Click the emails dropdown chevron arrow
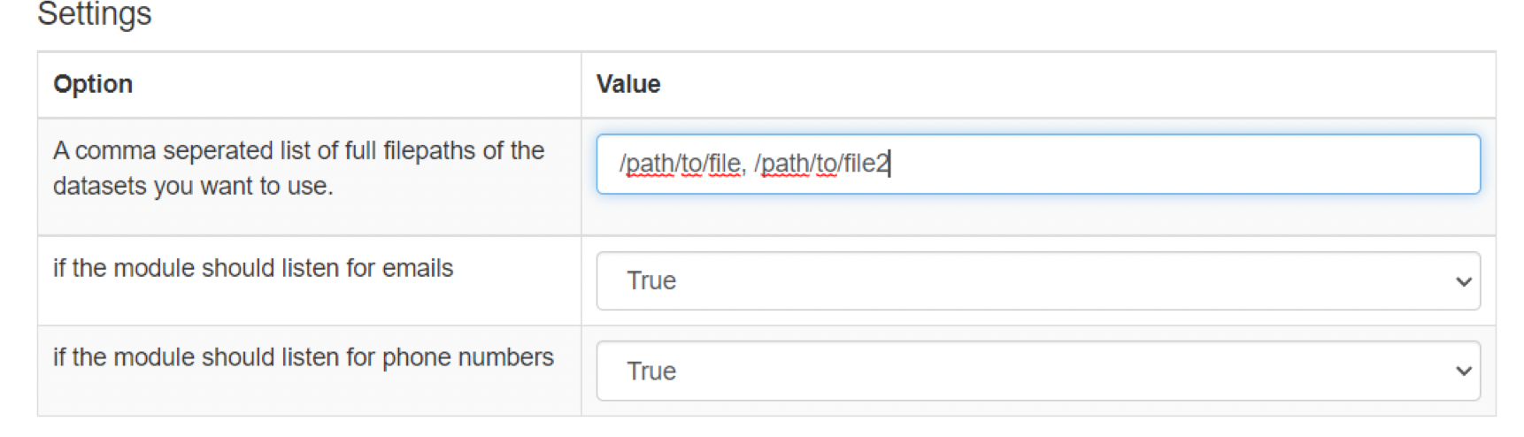 (x=1463, y=282)
